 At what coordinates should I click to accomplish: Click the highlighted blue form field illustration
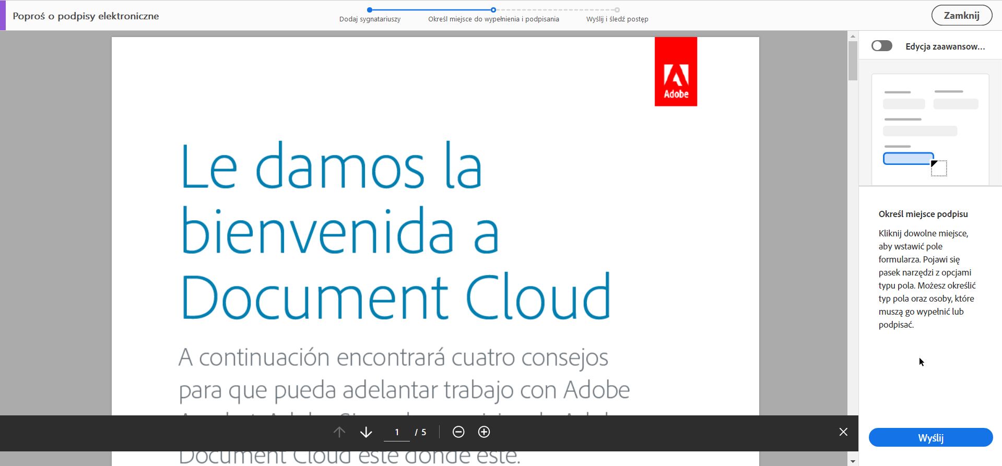908,159
